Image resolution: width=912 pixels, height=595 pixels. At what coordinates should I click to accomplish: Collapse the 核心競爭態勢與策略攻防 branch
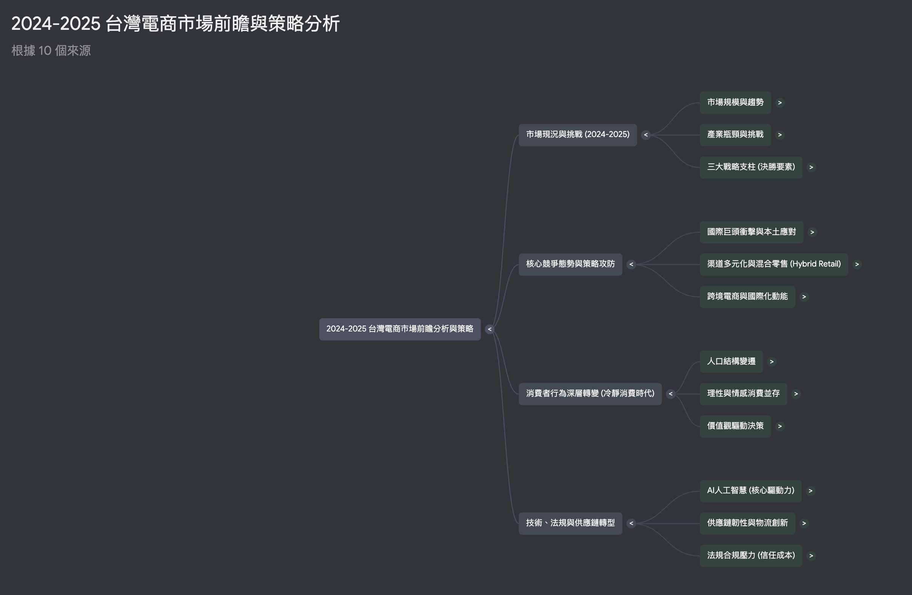click(x=631, y=264)
